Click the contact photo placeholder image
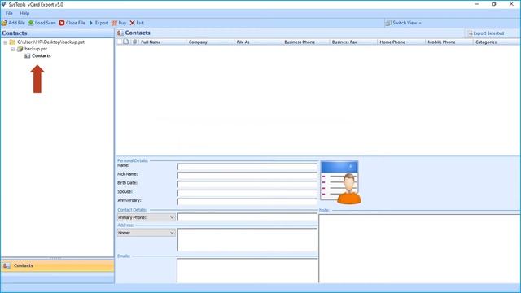This screenshot has height=293, width=521. click(x=340, y=182)
